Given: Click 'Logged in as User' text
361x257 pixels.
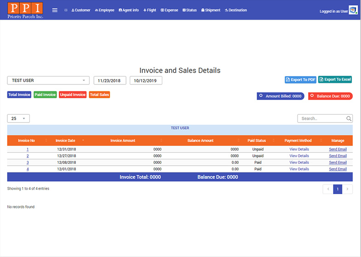Looking at the screenshot, I should pyautogui.click(x=333, y=11).
